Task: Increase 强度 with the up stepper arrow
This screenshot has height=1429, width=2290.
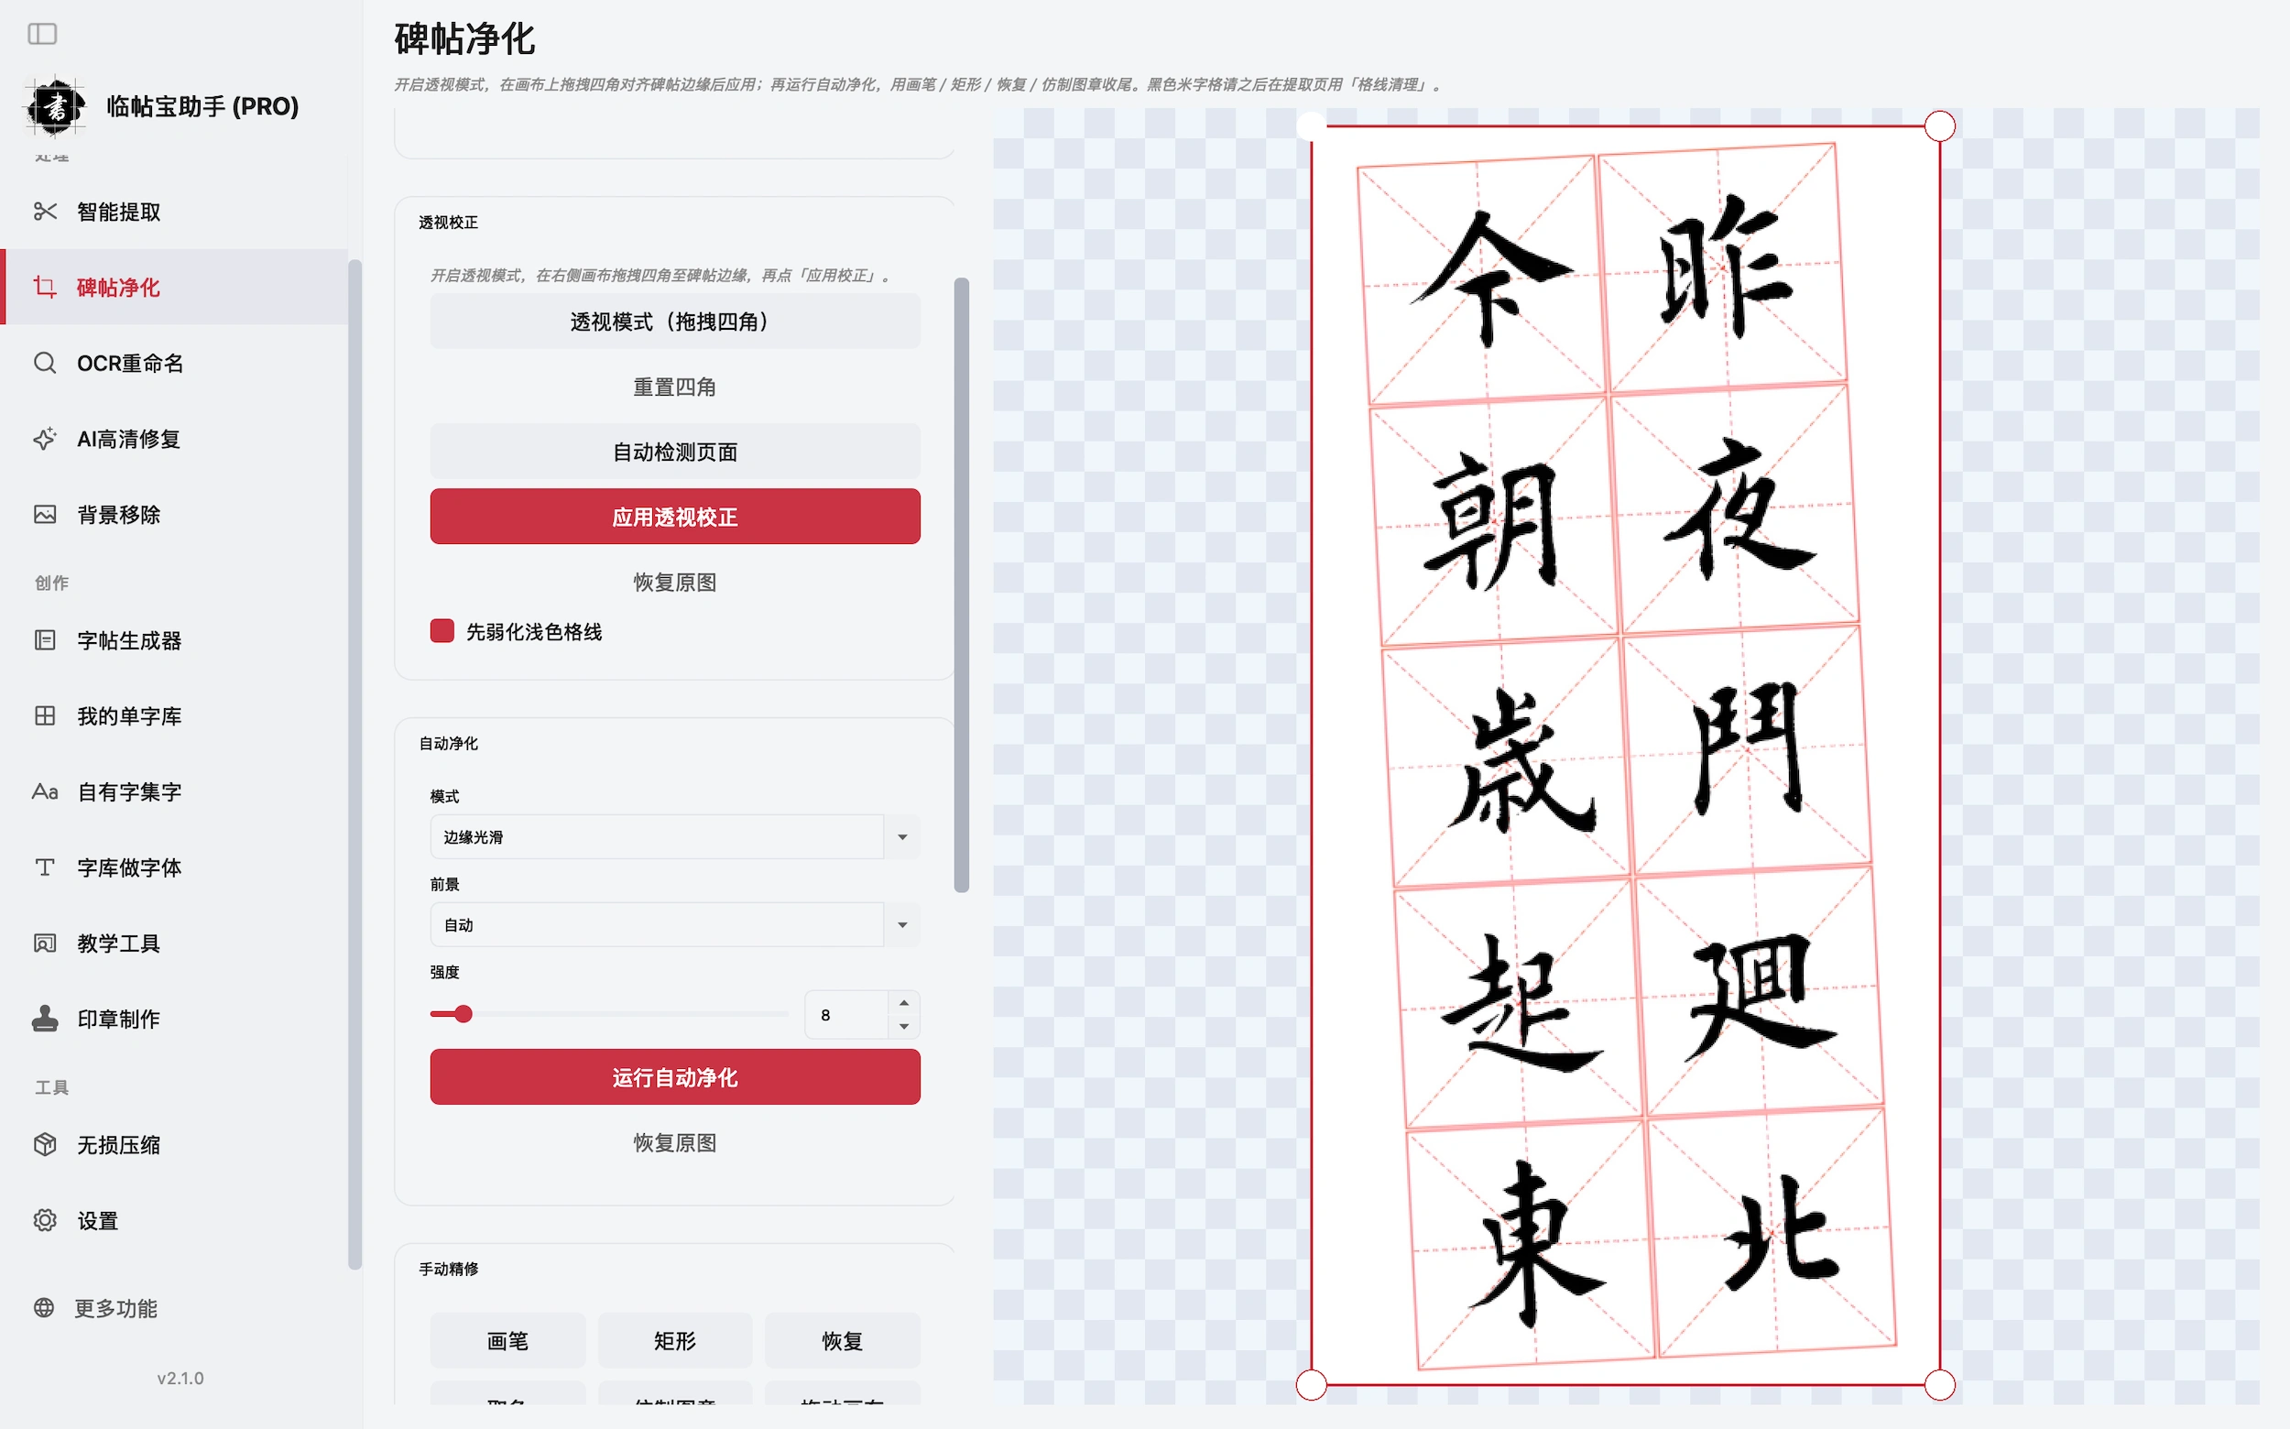Action: (904, 1003)
